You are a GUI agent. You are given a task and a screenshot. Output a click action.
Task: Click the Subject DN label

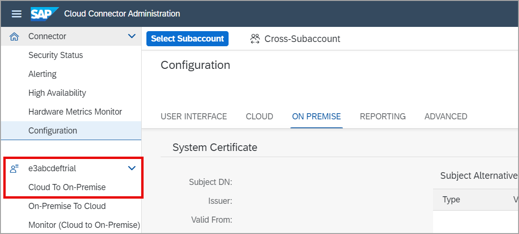[x=211, y=182]
